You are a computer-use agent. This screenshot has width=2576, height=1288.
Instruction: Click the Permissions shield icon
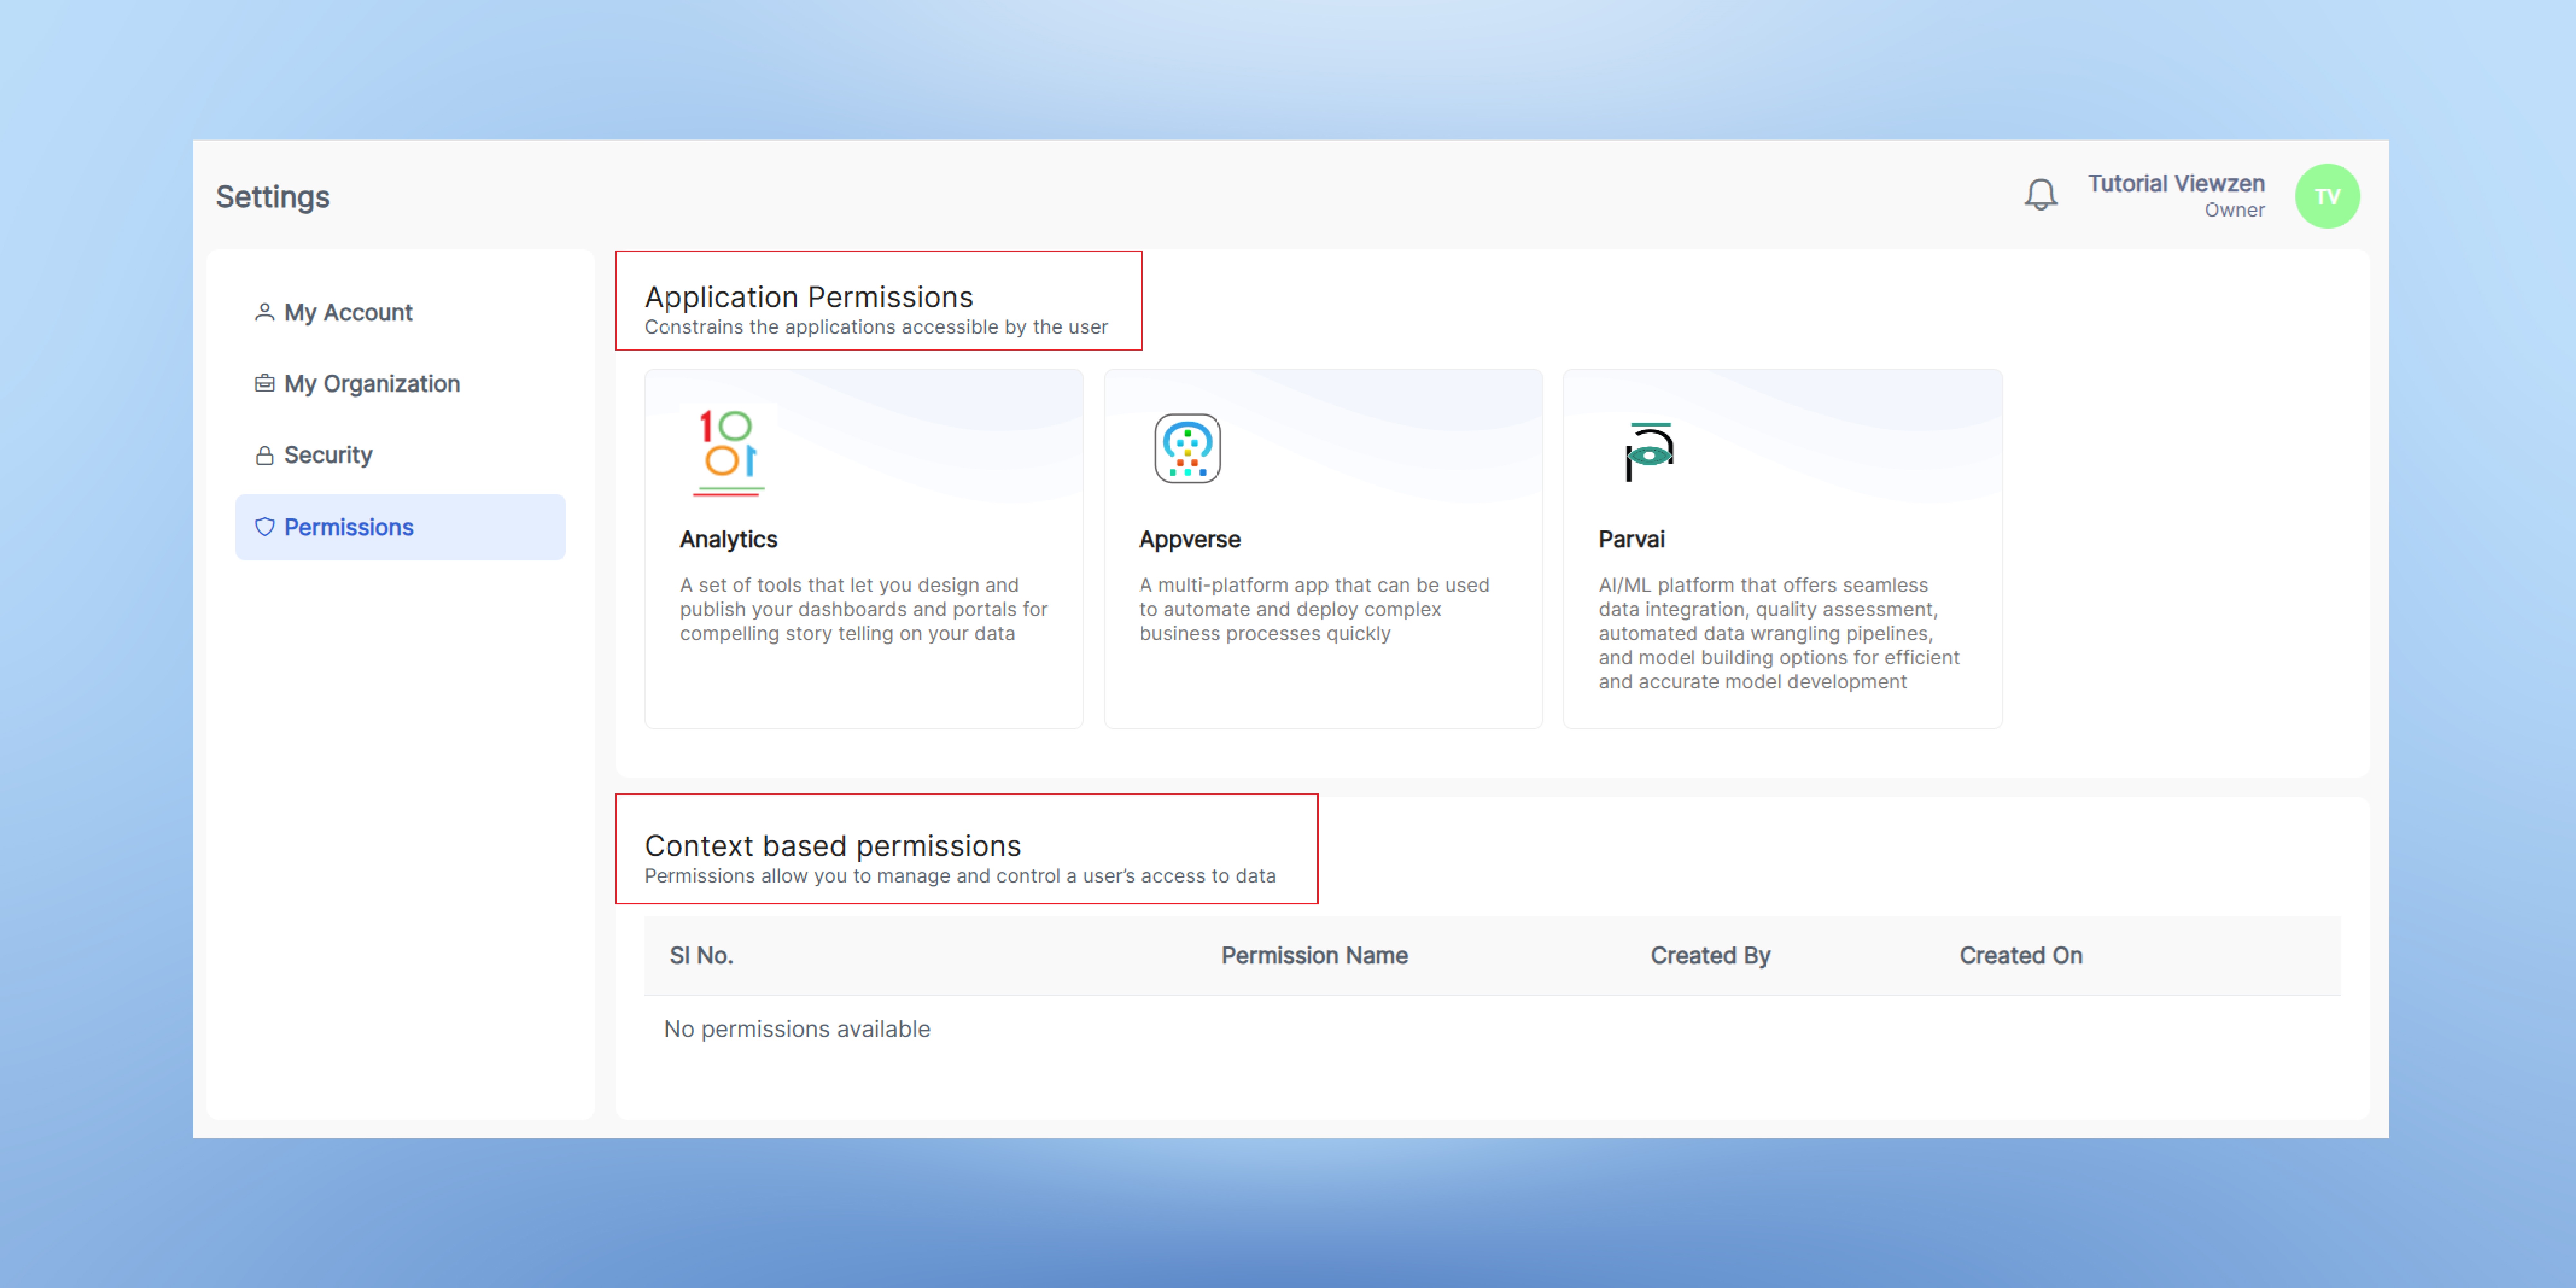pyautogui.click(x=264, y=527)
